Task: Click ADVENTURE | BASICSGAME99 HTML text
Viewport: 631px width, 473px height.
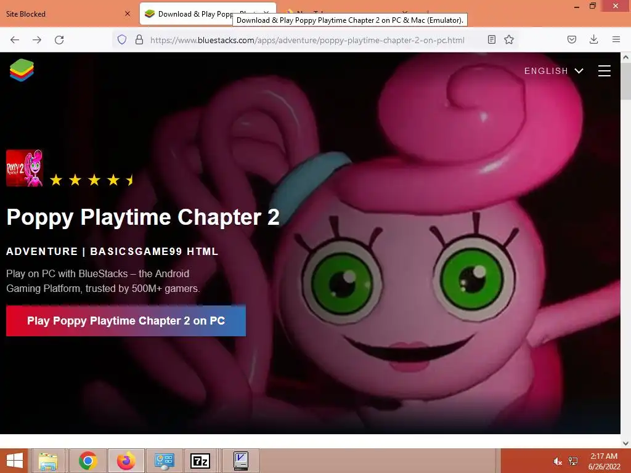Action: 112,251
